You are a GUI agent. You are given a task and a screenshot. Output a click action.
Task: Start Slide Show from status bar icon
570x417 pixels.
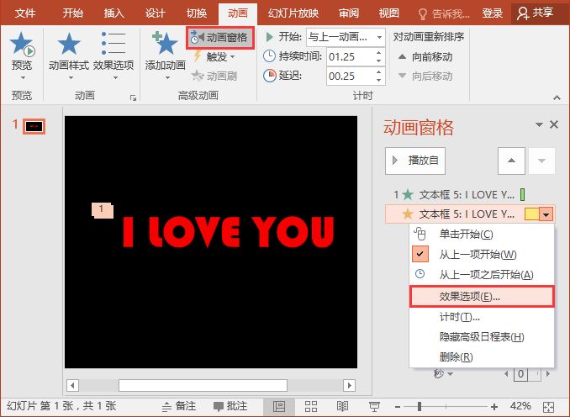(374, 406)
